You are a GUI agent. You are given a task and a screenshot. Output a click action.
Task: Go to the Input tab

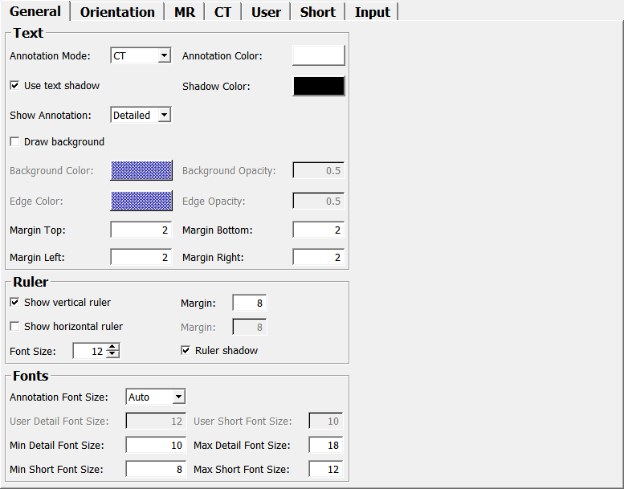click(372, 12)
